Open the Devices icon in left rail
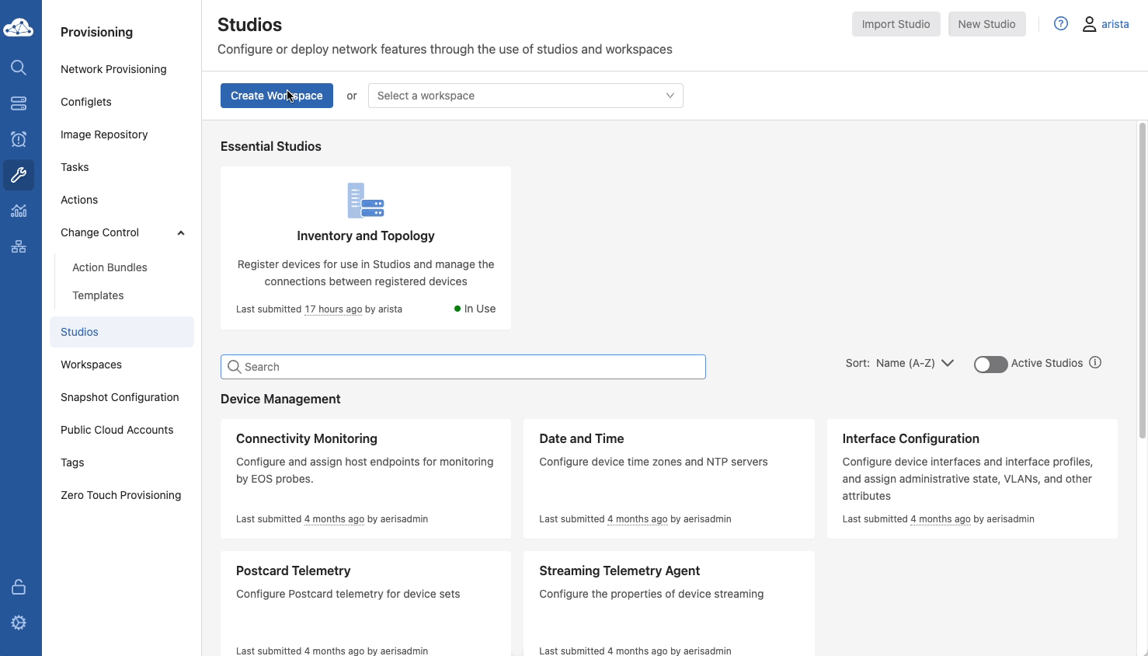 (x=19, y=103)
